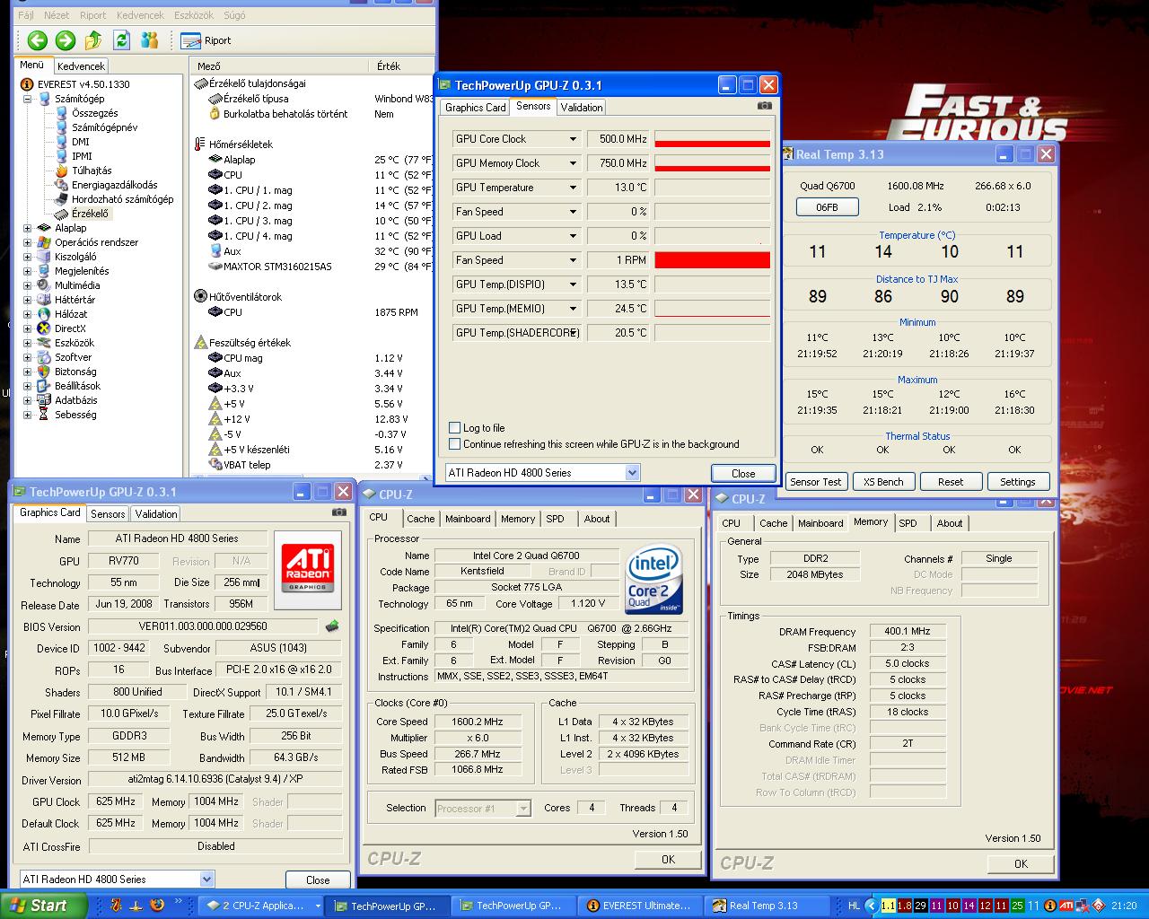
Task: Open the GPU Core Clock sensor dropdown
Action: pyautogui.click(x=573, y=139)
